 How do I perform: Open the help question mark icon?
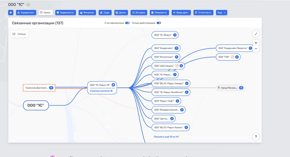pyautogui.click(x=256, y=137)
